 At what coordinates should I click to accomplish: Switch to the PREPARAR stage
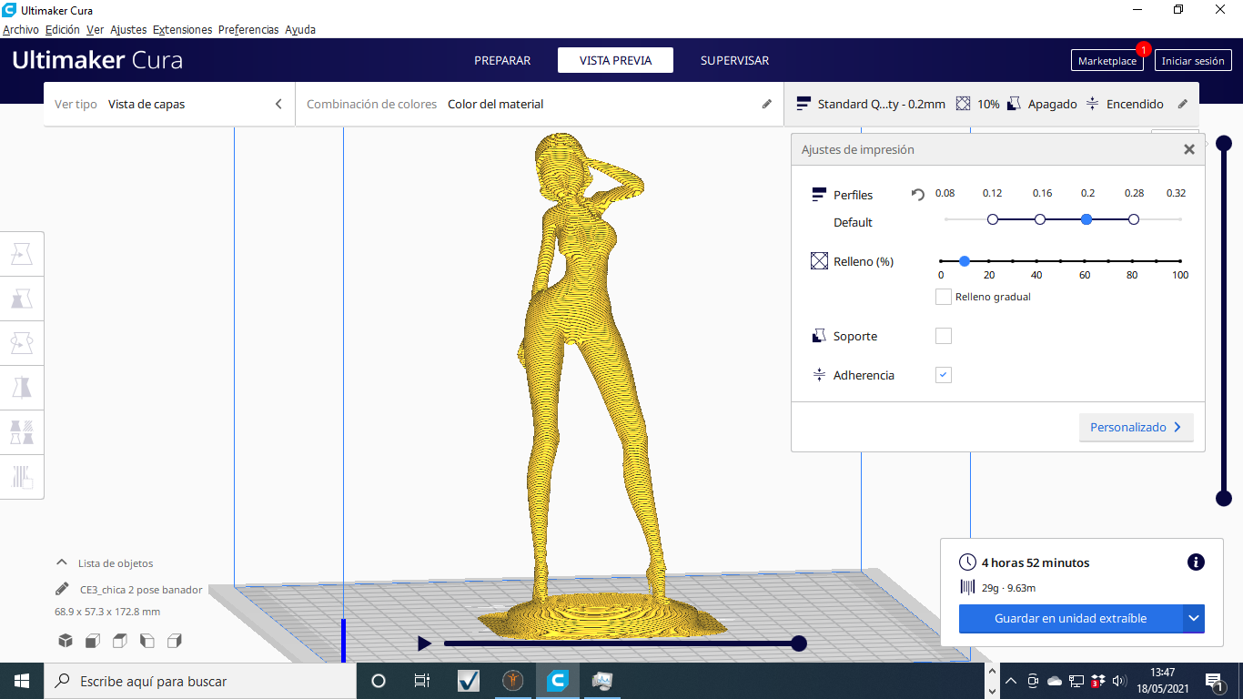tap(502, 60)
